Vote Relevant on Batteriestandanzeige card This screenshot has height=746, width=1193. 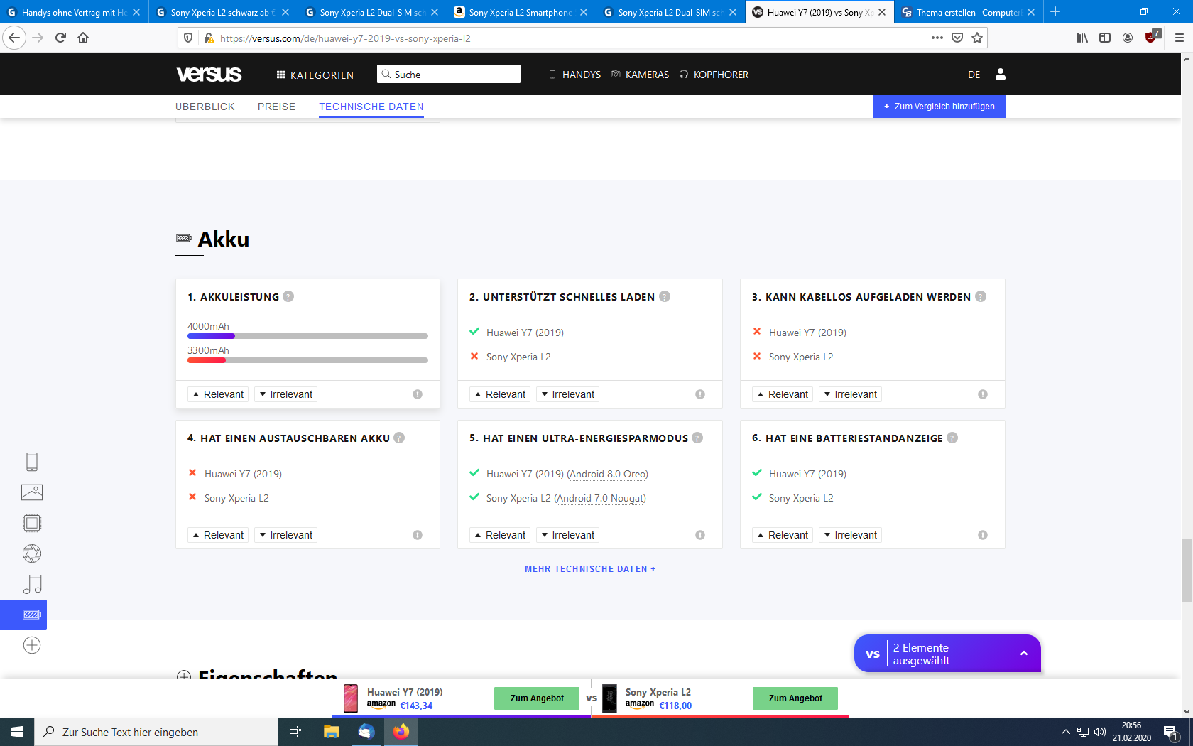(783, 535)
